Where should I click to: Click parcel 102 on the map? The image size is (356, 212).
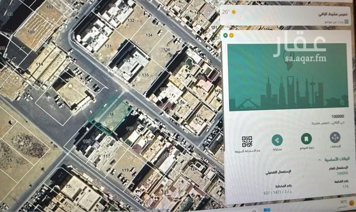click(49, 7)
